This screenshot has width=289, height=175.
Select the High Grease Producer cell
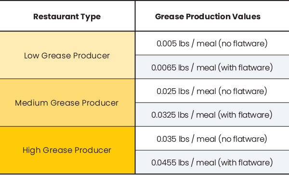67,150
